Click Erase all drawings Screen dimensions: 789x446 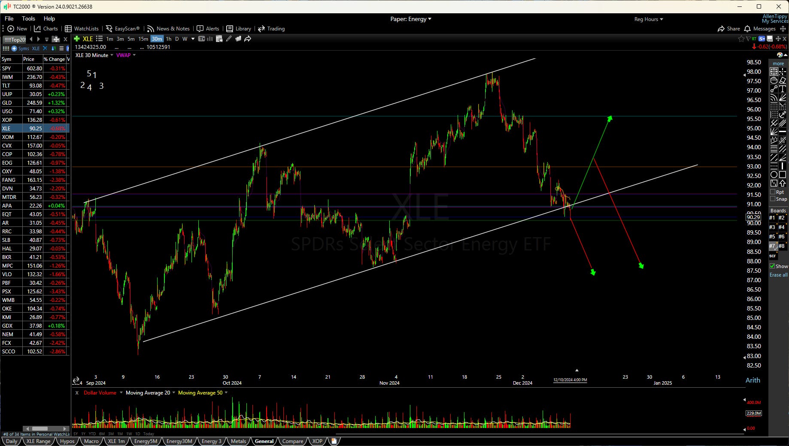(x=778, y=275)
